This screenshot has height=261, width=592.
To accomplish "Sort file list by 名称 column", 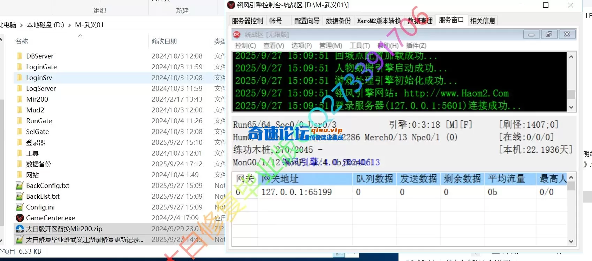I will 22,41.
